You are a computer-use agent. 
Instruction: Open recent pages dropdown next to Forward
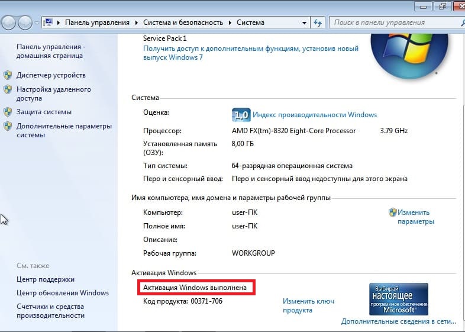(x=37, y=22)
